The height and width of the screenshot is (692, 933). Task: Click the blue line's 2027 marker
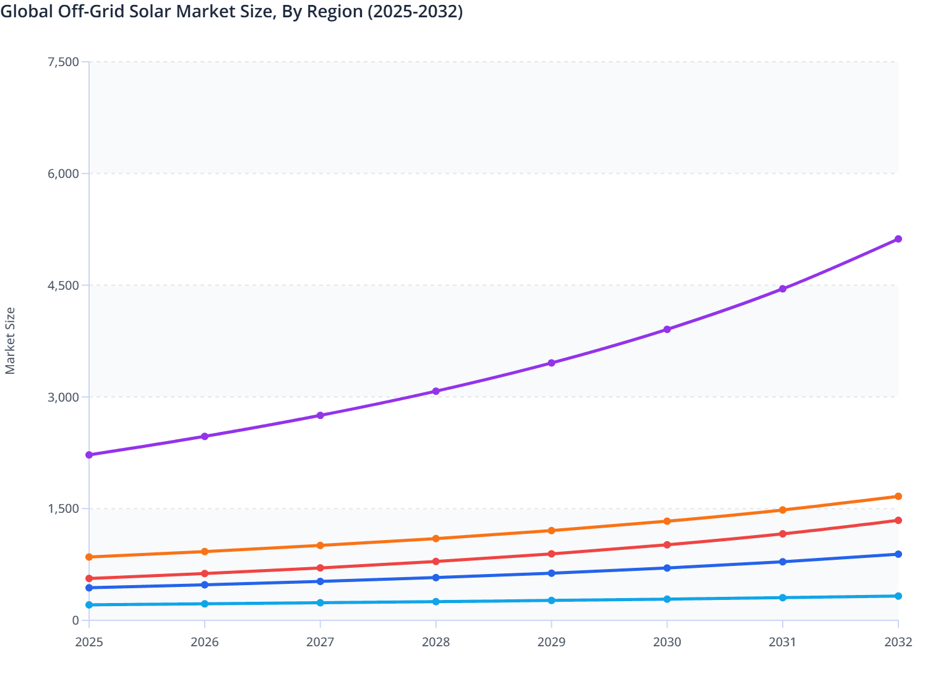(x=320, y=581)
